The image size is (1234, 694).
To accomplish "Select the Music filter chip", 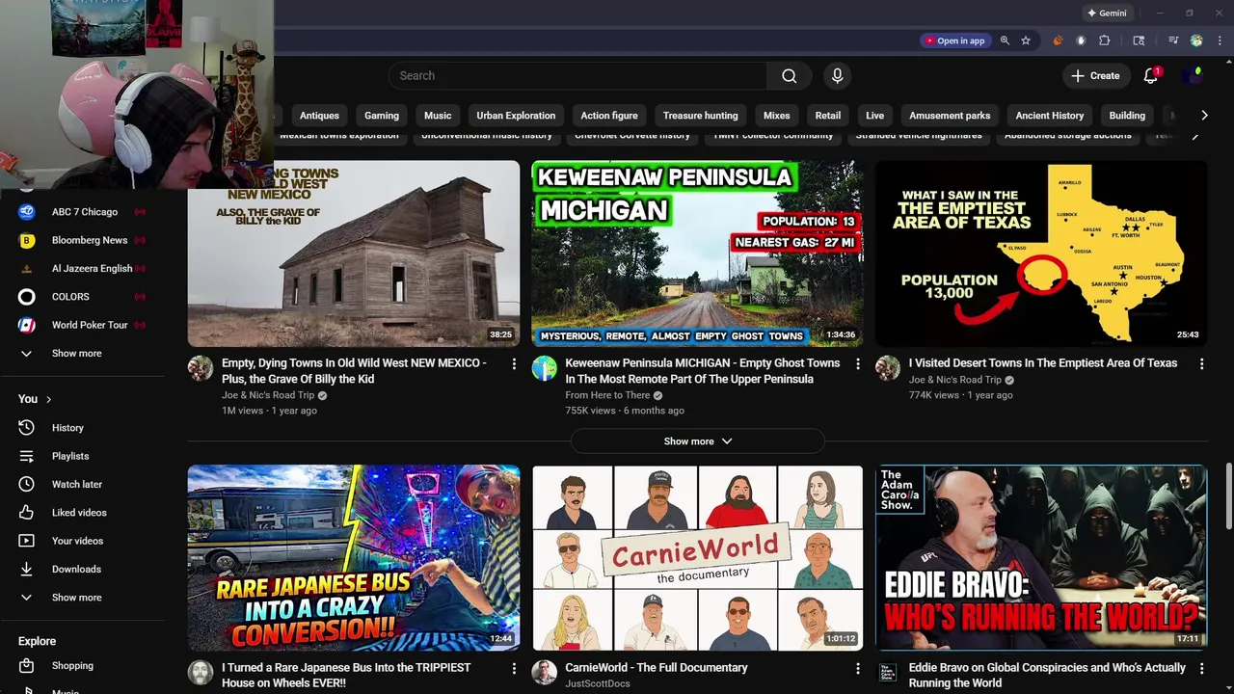I will pos(438,116).
